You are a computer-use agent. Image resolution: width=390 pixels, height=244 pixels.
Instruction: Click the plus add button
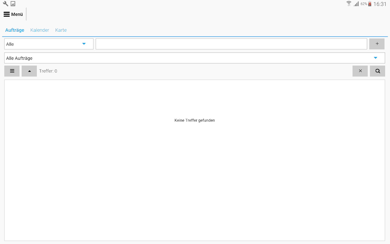click(x=377, y=44)
